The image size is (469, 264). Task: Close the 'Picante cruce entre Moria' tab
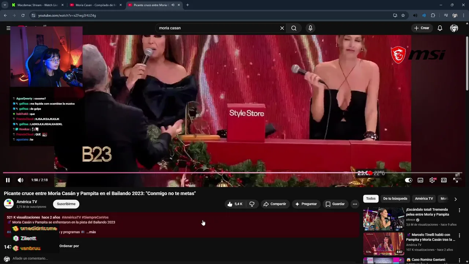click(x=179, y=5)
